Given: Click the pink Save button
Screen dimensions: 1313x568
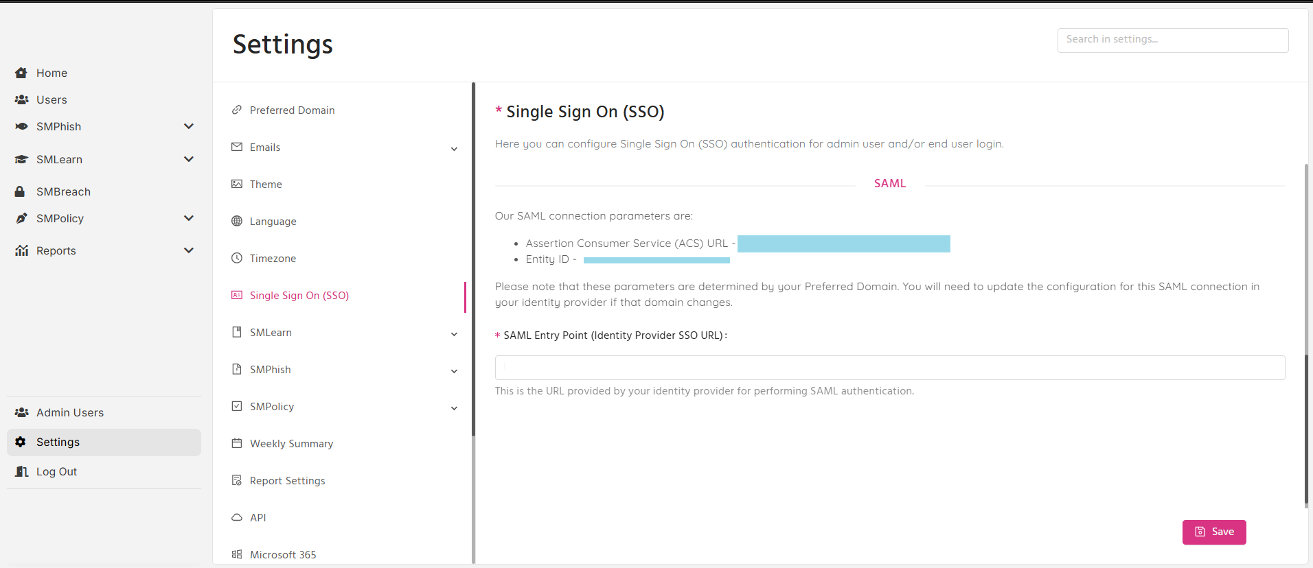Looking at the screenshot, I should [x=1214, y=532].
